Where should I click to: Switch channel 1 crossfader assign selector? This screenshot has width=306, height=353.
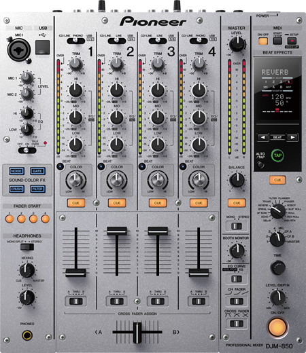coord(76,301)
